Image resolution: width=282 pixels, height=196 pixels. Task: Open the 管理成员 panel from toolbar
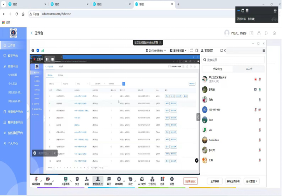pos(98,179)
